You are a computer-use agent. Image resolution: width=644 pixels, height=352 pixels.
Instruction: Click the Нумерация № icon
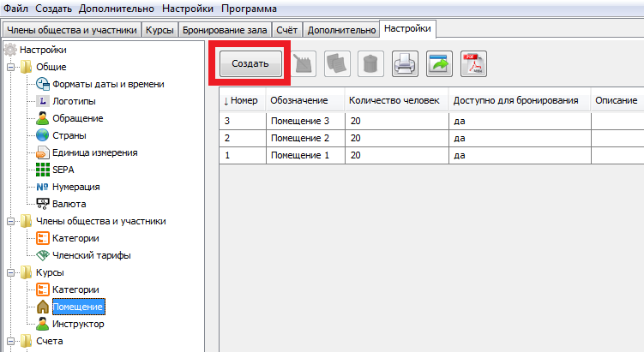coord(43,187)
